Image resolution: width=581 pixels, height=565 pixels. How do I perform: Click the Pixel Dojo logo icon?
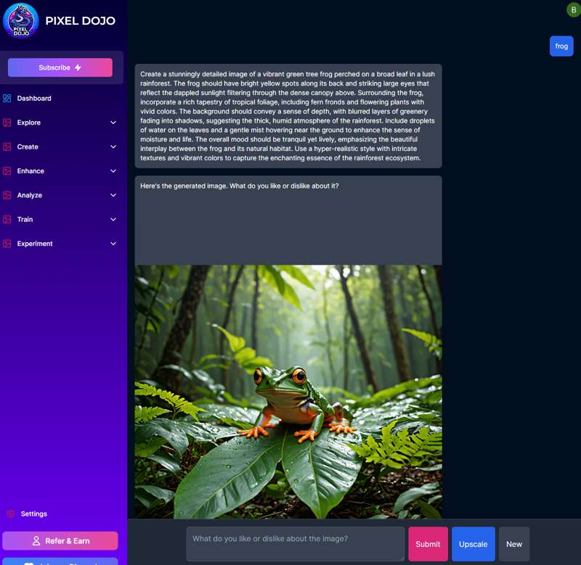click(x=20, y=20)
